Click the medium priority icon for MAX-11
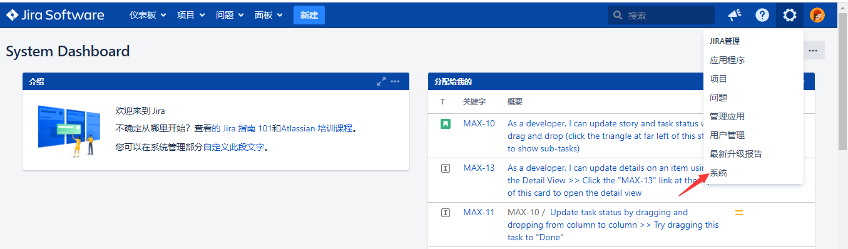848x249 pixels. pyautogui.click(x=738, y=213)
